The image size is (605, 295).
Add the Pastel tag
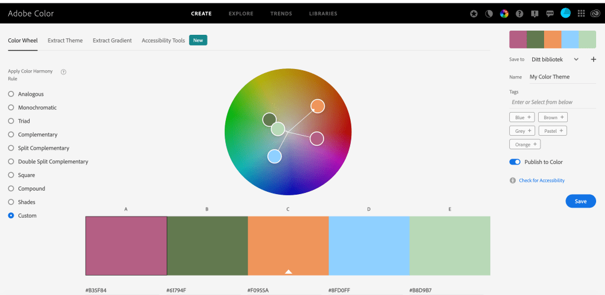pos(553,130)
